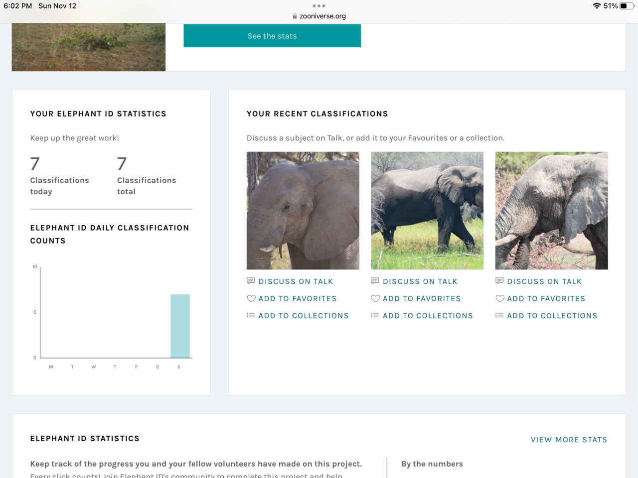Screen dimensions: 638x478
Task: Click the ELEPHANT ID STATISTICS heading at bottom
Action: (85, 439)
